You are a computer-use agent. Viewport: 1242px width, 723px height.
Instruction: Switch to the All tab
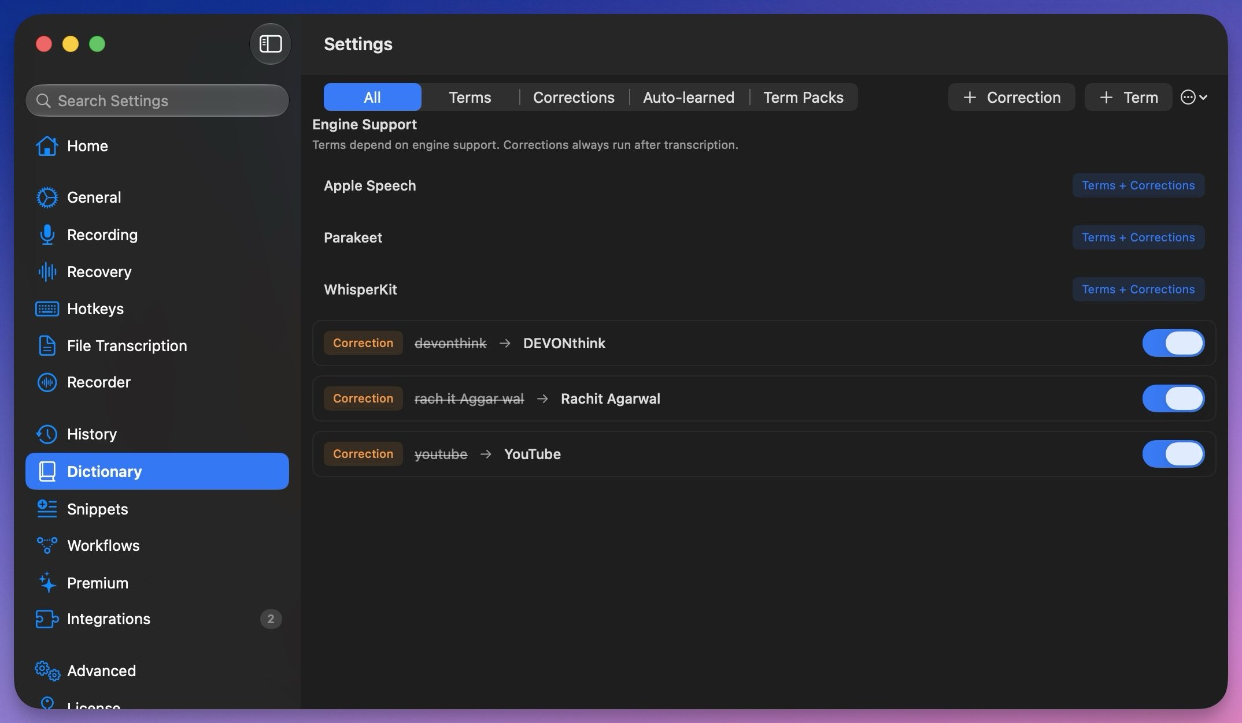tap(372, 97)
